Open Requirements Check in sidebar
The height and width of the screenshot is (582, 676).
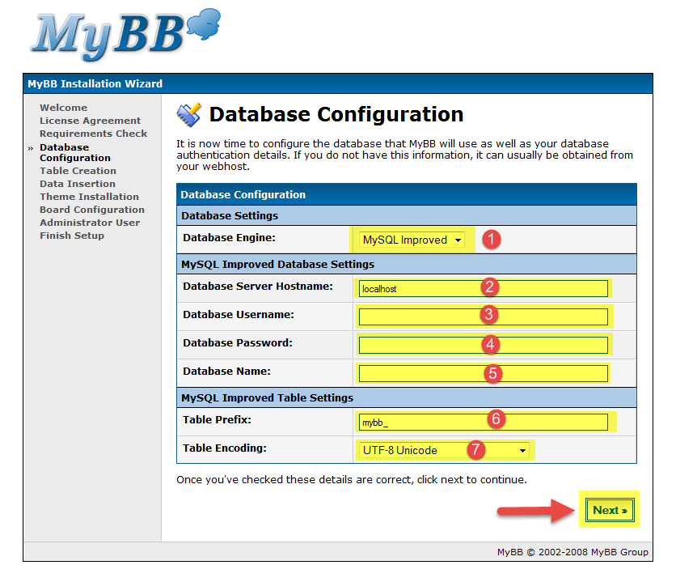pos(93,134)
